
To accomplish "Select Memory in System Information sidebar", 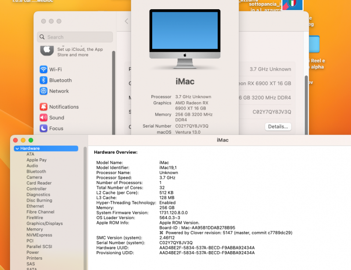I will tap(35, 229).
